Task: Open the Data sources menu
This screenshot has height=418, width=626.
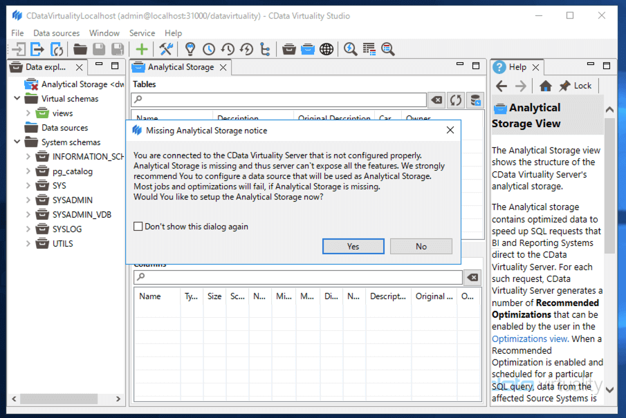Action: pos(56,32)
